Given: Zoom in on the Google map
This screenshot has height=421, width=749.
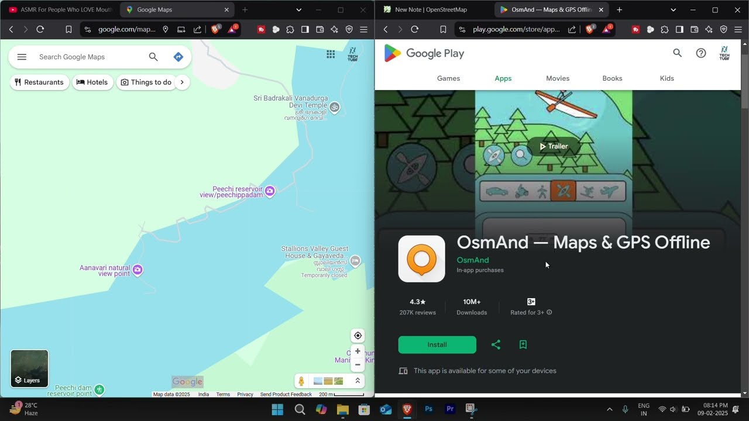Looking at the screenshot, I should pyautogui.click(x=358, y=351).
